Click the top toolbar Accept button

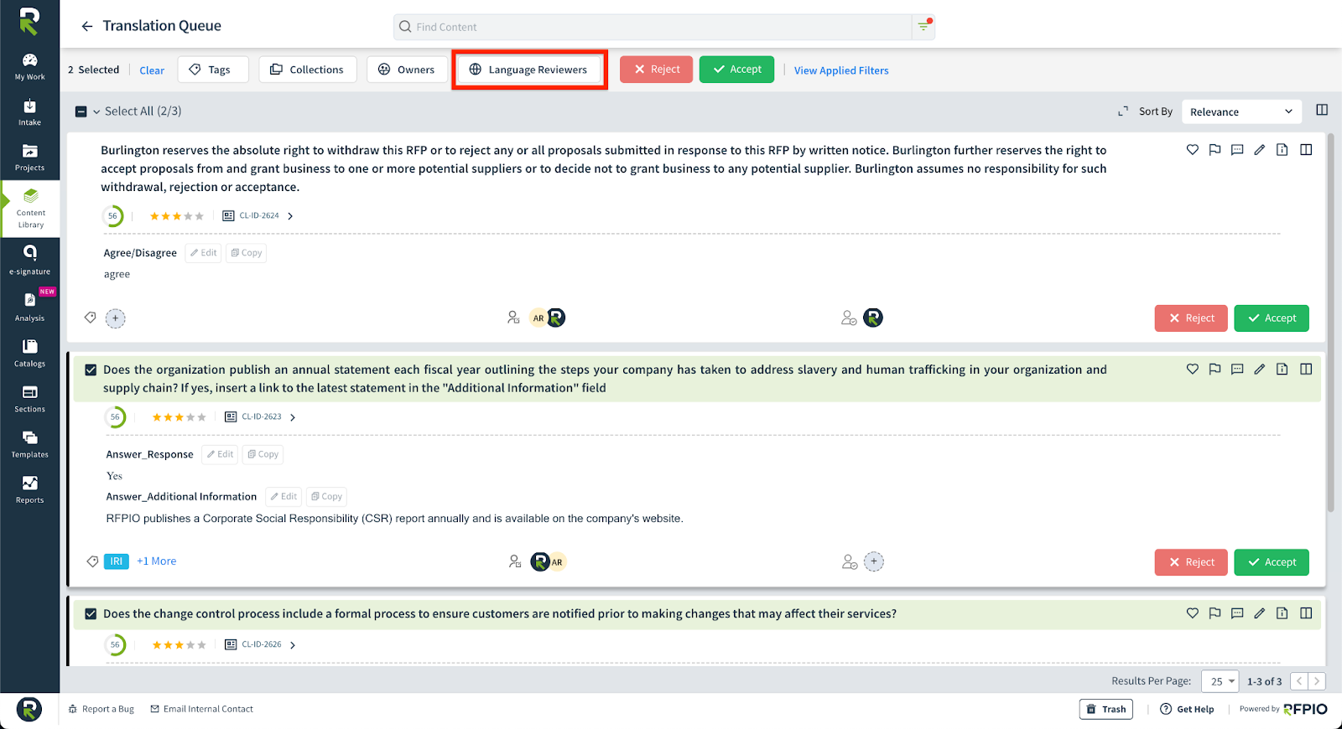tap(736, 70)
